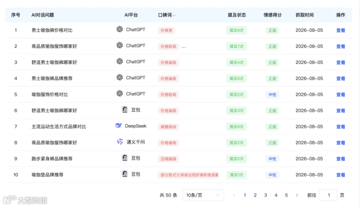
Task: Click the ChatGPT icon in row 1
Action: [120, 29]
